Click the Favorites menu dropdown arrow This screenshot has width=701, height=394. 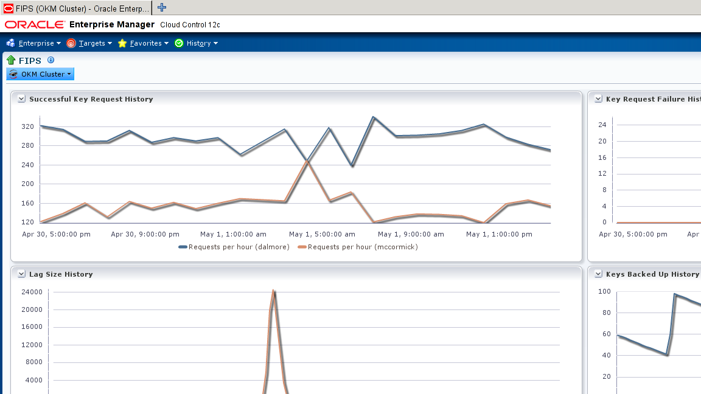coord(166,43)
